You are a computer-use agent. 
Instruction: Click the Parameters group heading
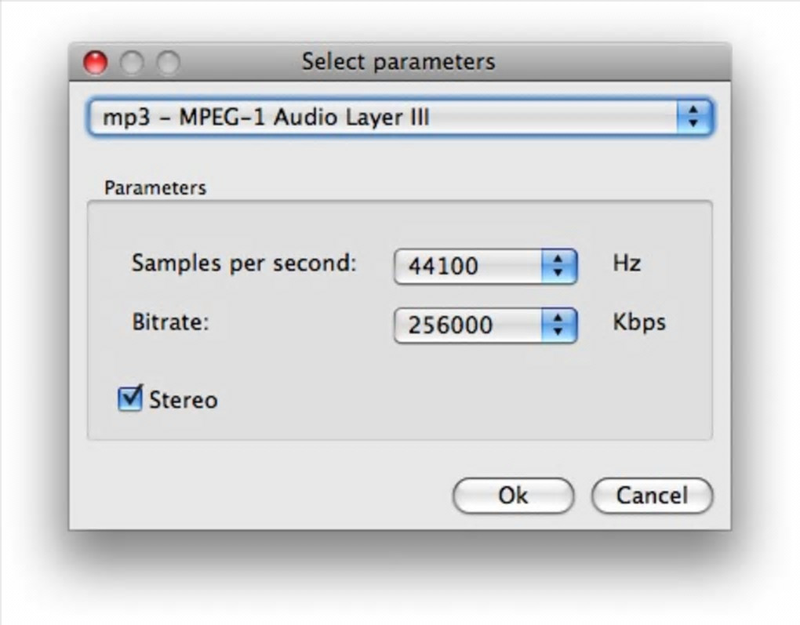[155, 188]
